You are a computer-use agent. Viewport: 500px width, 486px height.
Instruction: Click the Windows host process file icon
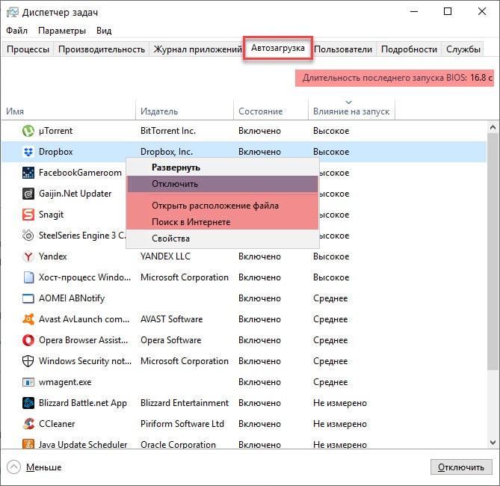(28, 277)
